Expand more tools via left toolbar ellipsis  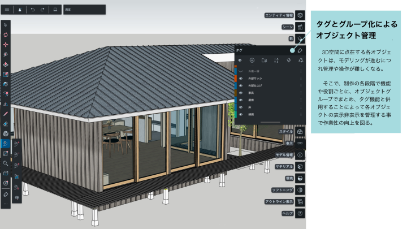[x=6, y=204]
